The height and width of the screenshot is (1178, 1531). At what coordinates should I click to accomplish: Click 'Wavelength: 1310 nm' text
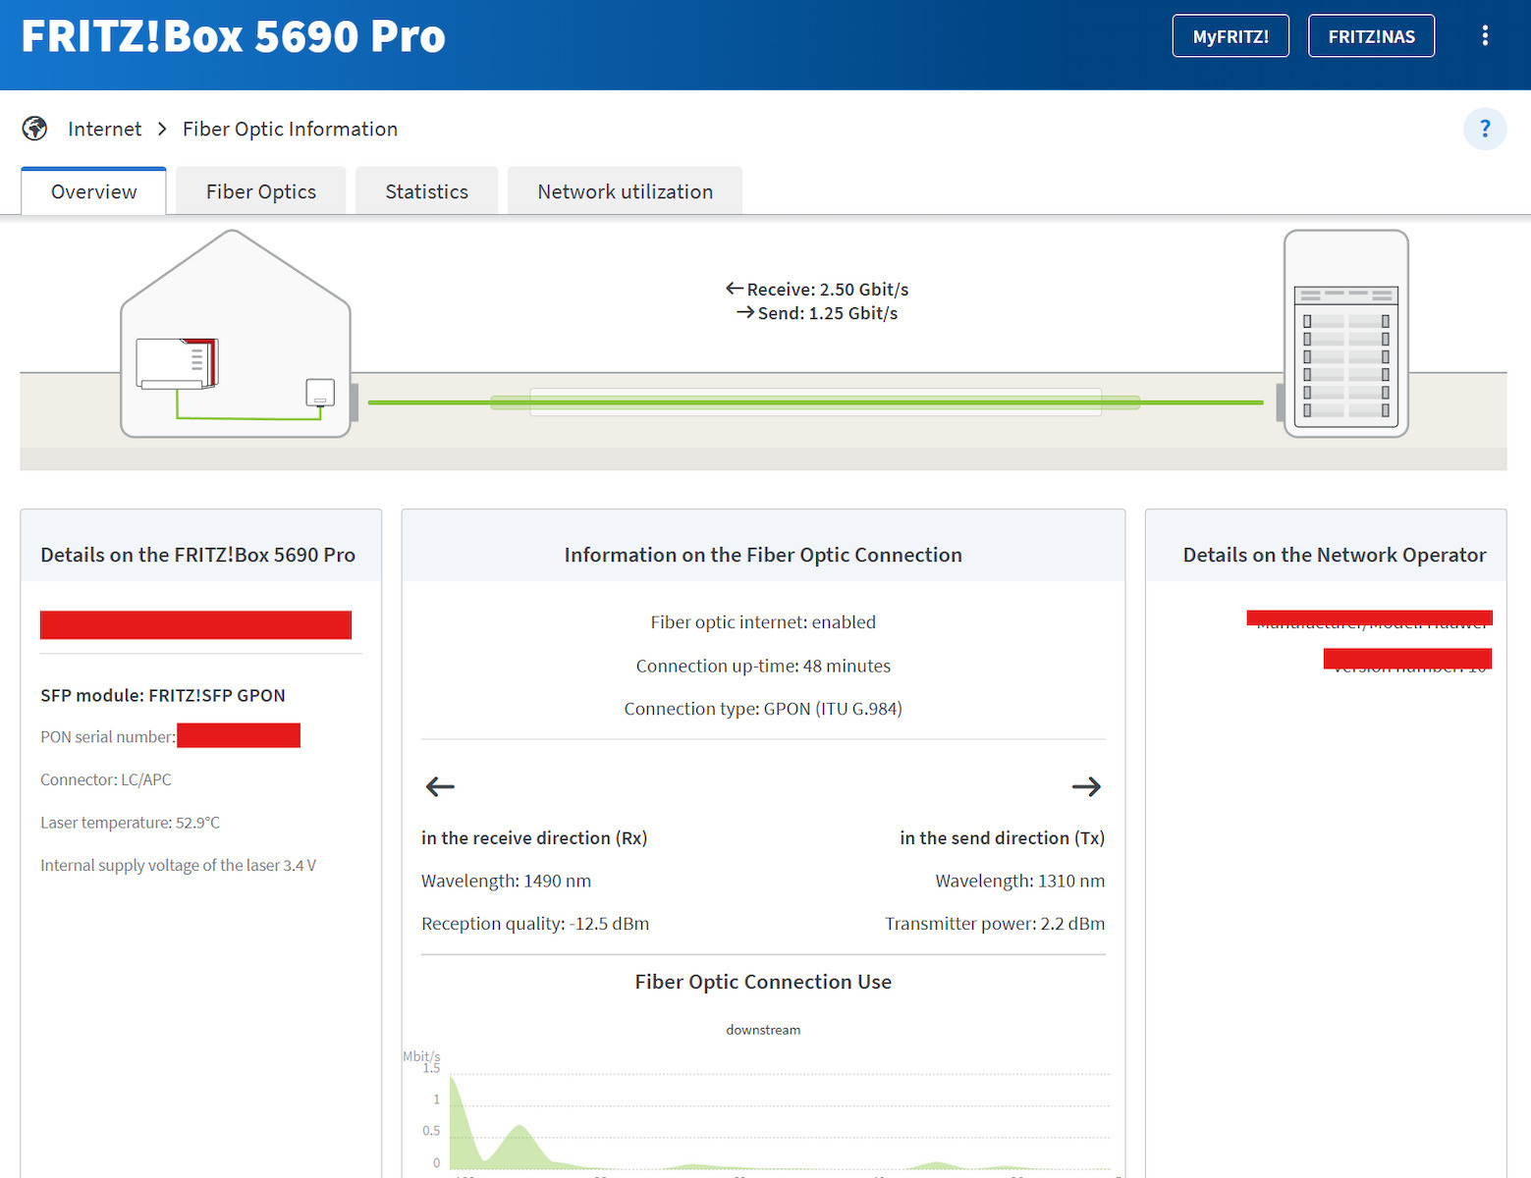(x=1020, y=882)
